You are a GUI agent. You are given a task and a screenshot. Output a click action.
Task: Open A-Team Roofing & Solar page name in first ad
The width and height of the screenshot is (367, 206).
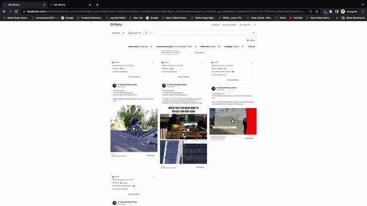click(x=127, y=85)
